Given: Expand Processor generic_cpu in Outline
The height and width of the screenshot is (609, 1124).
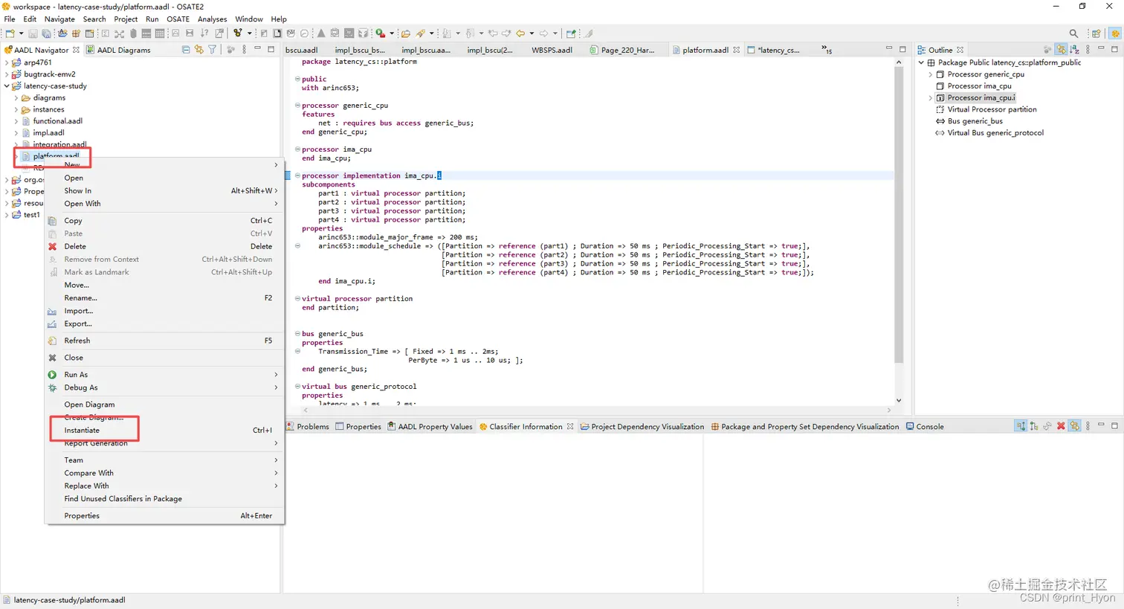Looking at the screenshot, I should click(x=930, y=74).
